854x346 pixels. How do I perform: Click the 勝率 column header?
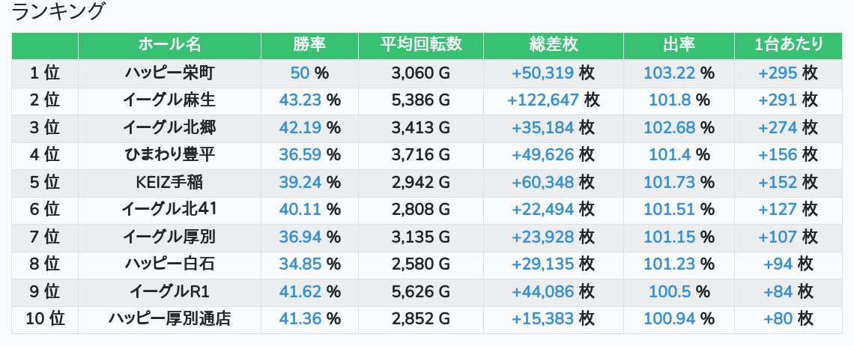[x=309, y=45]
